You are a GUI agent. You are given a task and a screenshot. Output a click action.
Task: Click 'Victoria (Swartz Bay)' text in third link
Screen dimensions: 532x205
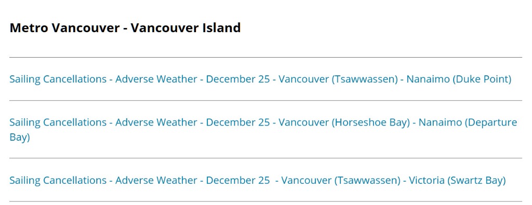[457, 180]
